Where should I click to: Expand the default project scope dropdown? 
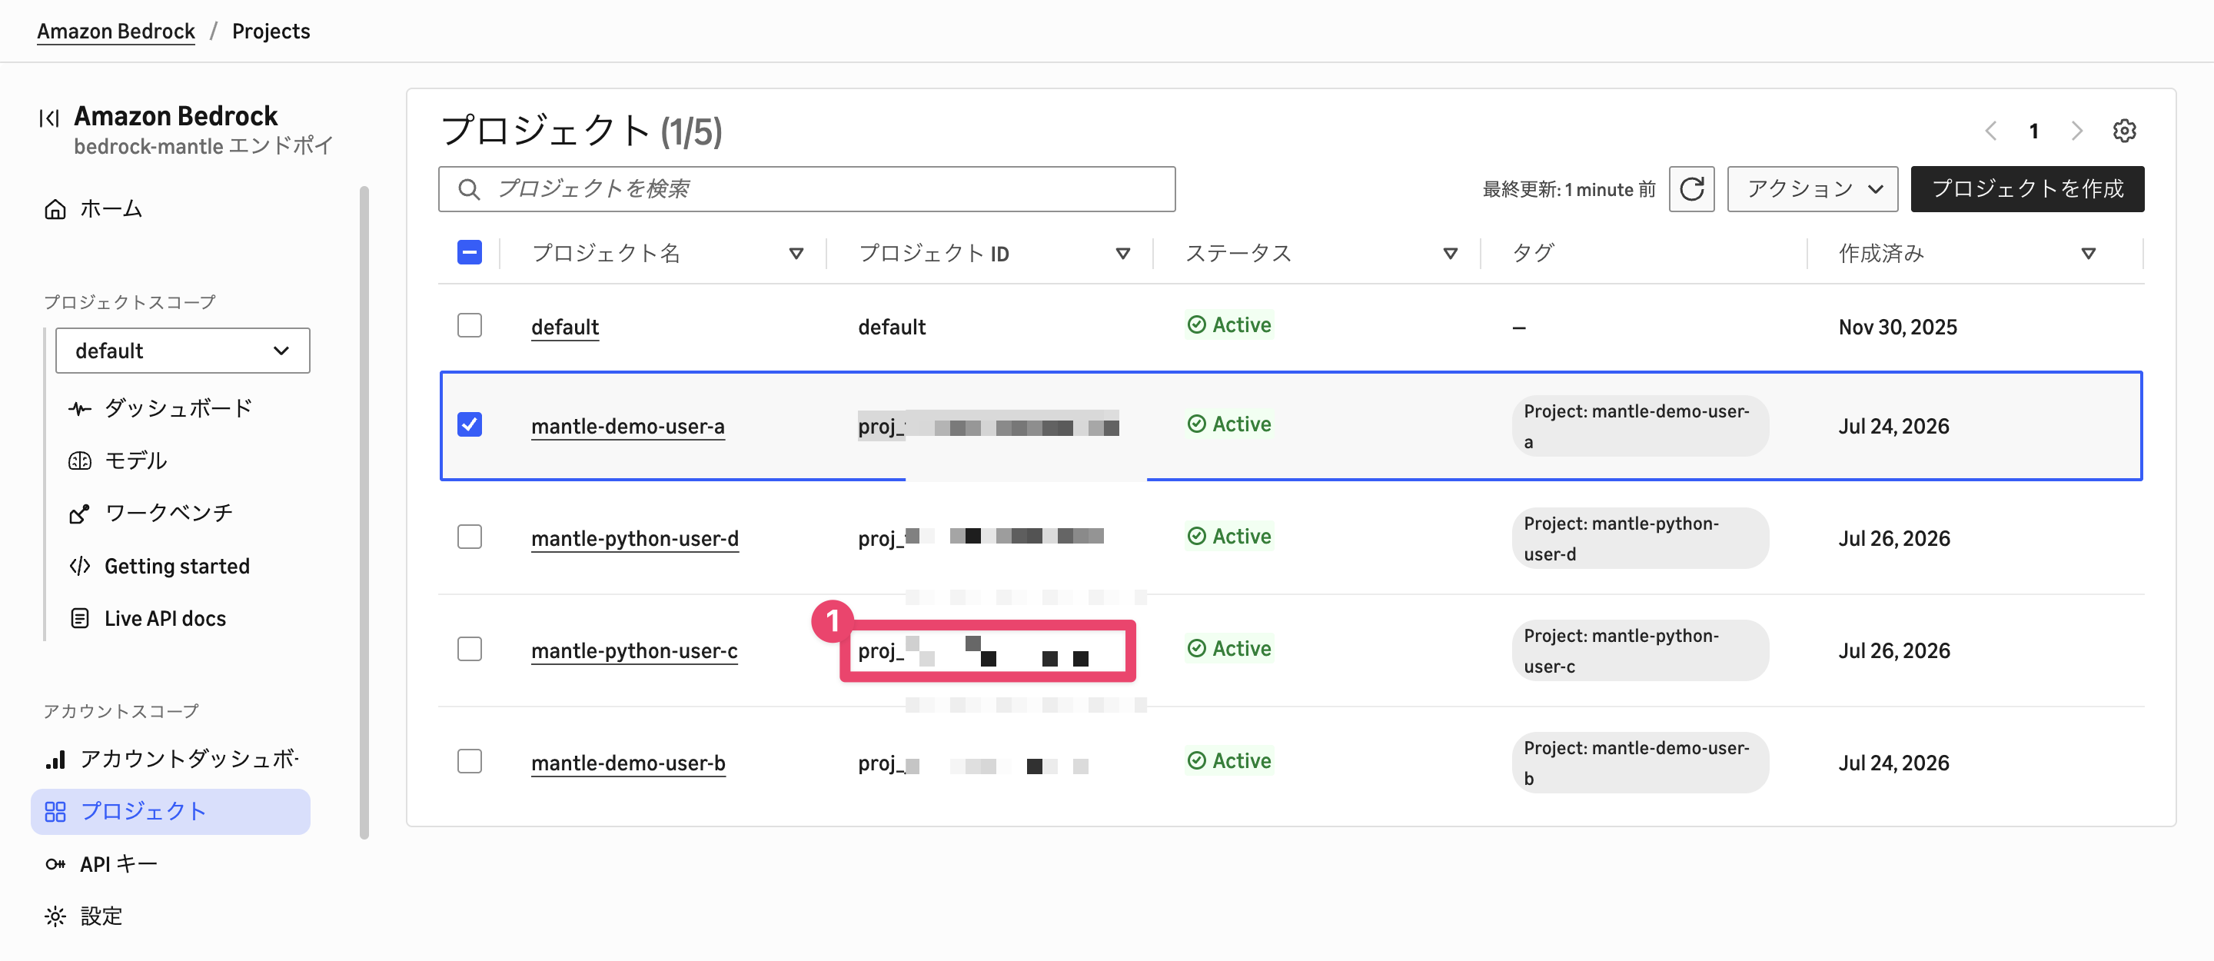click(x=182, y=351)
